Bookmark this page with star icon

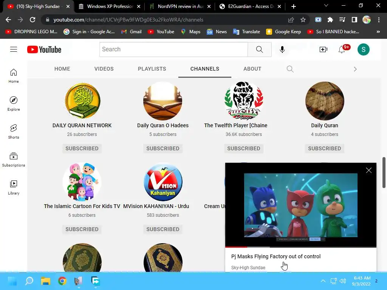303,20
